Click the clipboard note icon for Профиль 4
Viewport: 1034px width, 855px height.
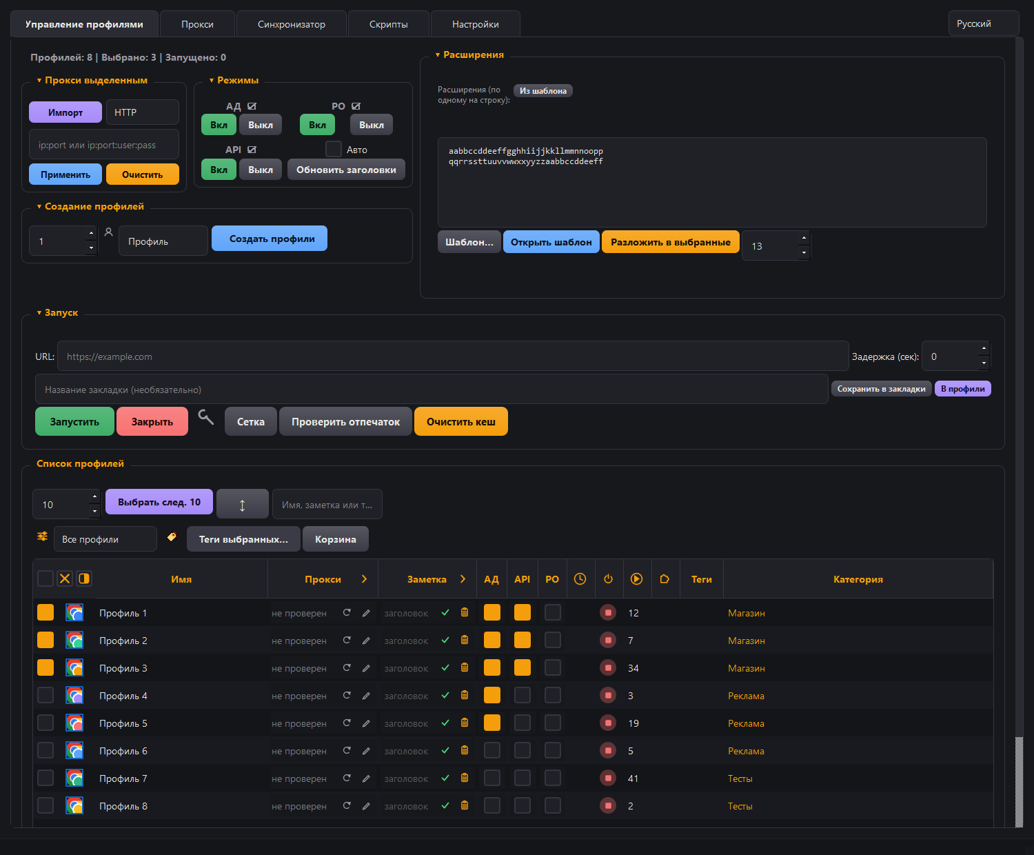click(465, 695)
